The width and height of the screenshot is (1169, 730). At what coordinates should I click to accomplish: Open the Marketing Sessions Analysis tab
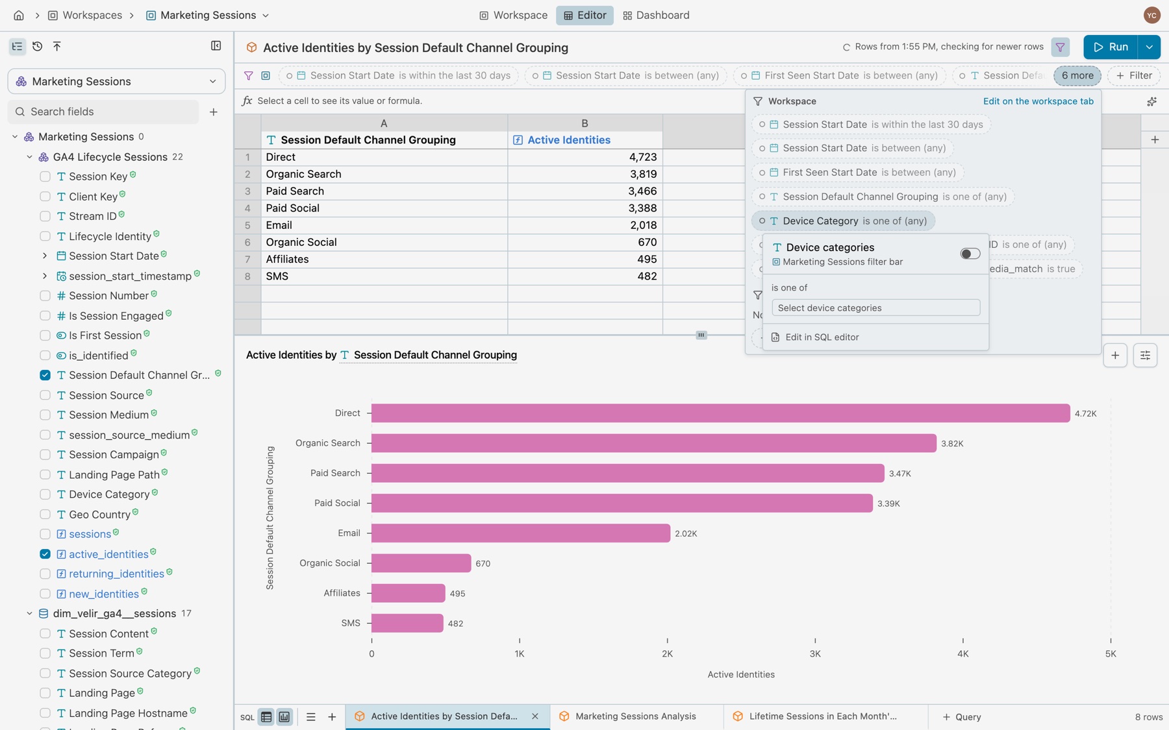(636, 716)
